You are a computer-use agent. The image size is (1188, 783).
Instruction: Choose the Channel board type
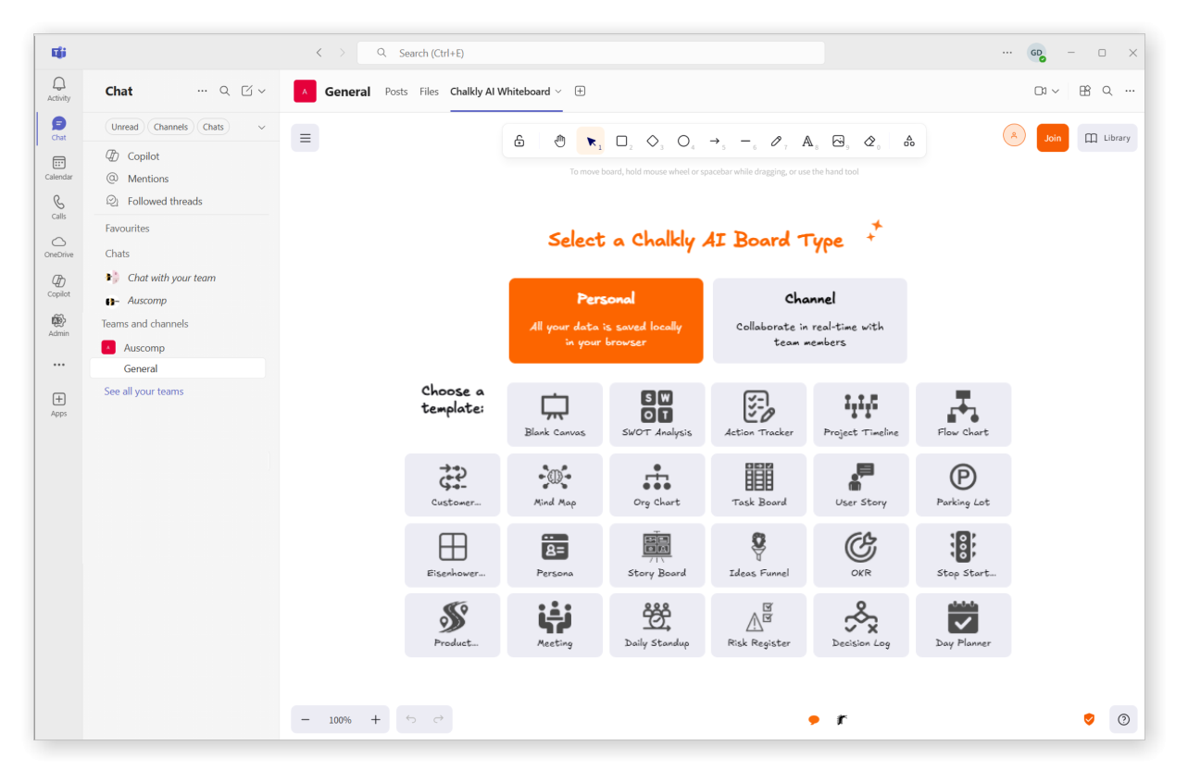(810, 320)
